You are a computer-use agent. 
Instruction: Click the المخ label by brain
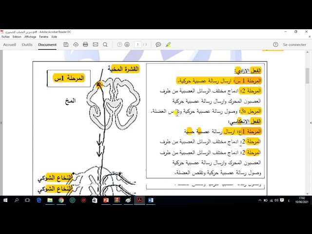[x=70, y=101]
